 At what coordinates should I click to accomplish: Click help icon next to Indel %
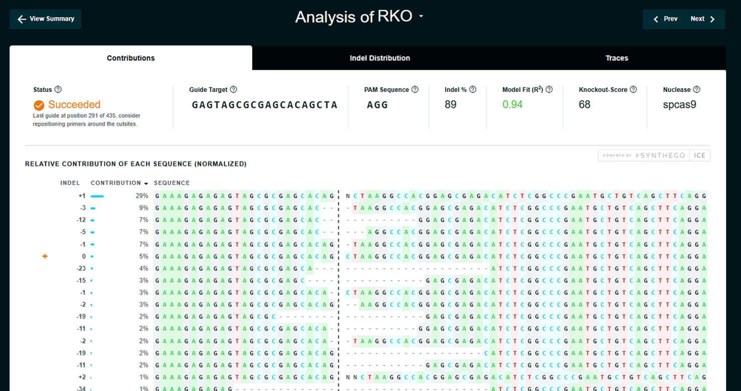(473, 89)
